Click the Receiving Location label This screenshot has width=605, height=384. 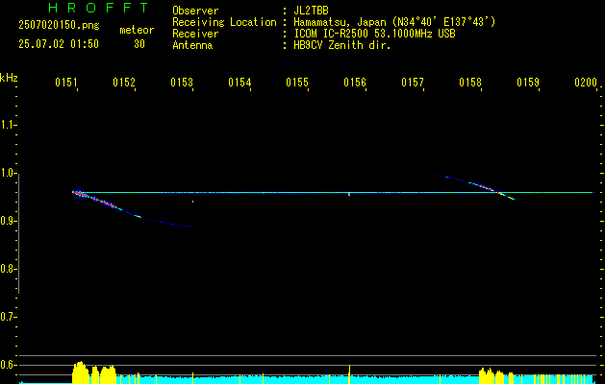point(224,22)
